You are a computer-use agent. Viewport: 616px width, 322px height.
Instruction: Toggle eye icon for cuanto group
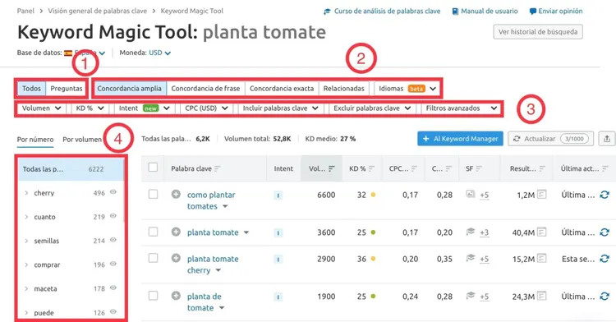pyautogui.click(x=113, y=216)
